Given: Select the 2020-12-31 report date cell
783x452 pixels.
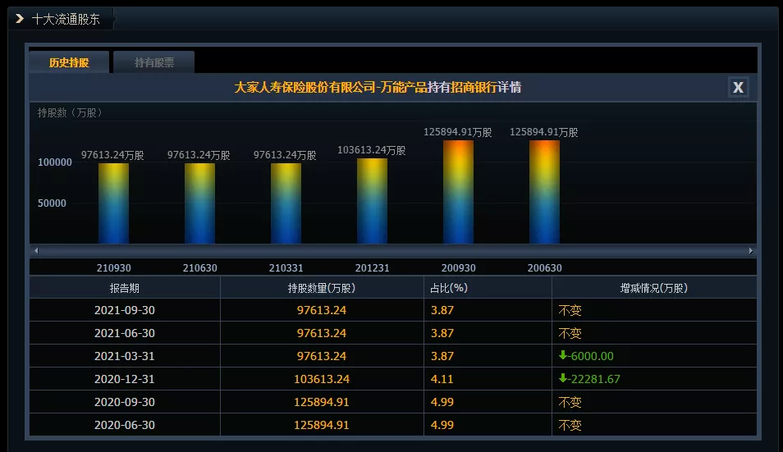Looking at the screenshot, I should pyautogui.click(x=124, y=379).
